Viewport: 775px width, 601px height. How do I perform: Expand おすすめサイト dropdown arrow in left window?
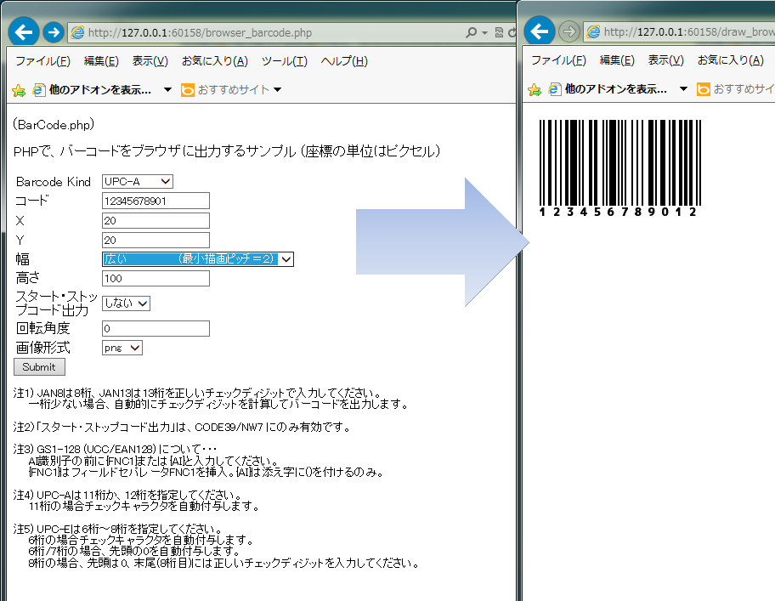pyautogui.click(x=277, y=90)
